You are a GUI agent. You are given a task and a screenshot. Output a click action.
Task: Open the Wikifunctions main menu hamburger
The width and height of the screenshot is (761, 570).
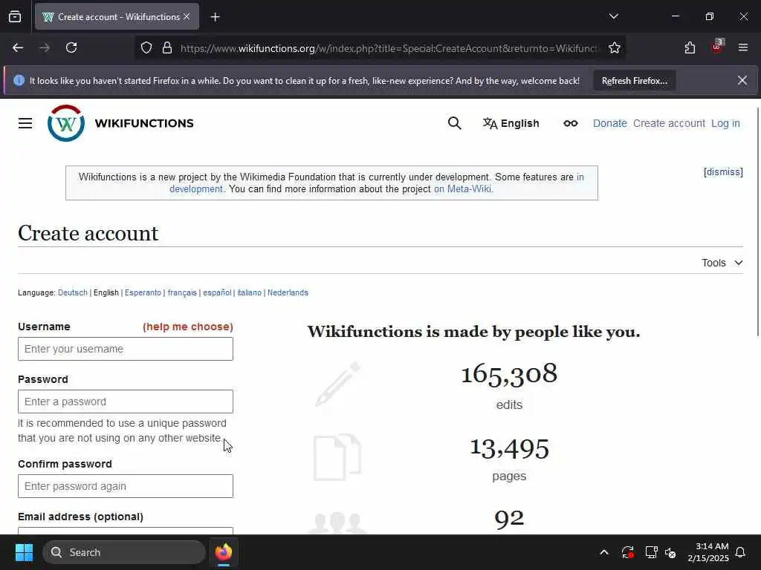click(x=25, y=123)
